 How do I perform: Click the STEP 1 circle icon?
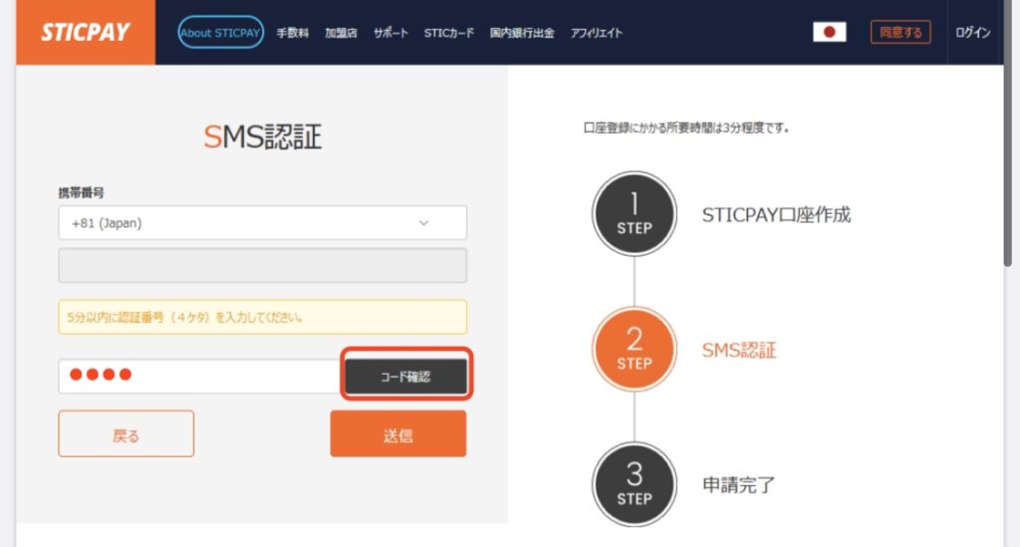(635, 214)
